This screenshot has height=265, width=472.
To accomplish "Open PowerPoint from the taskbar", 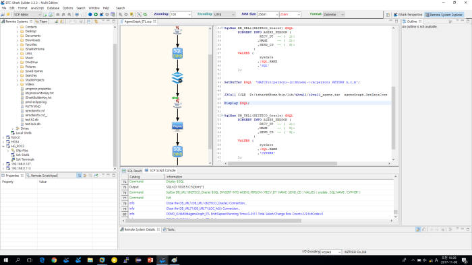I will click(x=150, y=260).
